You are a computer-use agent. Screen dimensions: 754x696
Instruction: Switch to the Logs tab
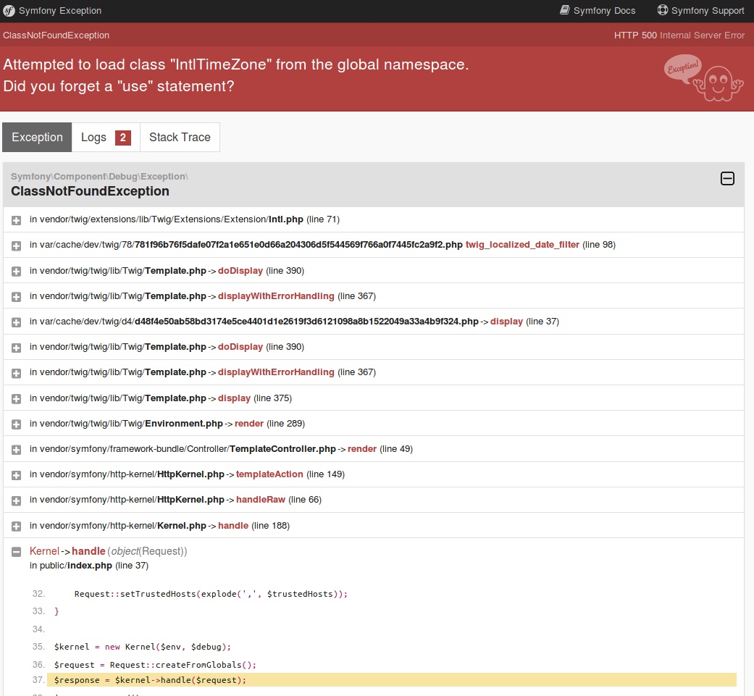pyautogui.click(x=106, y=138)
